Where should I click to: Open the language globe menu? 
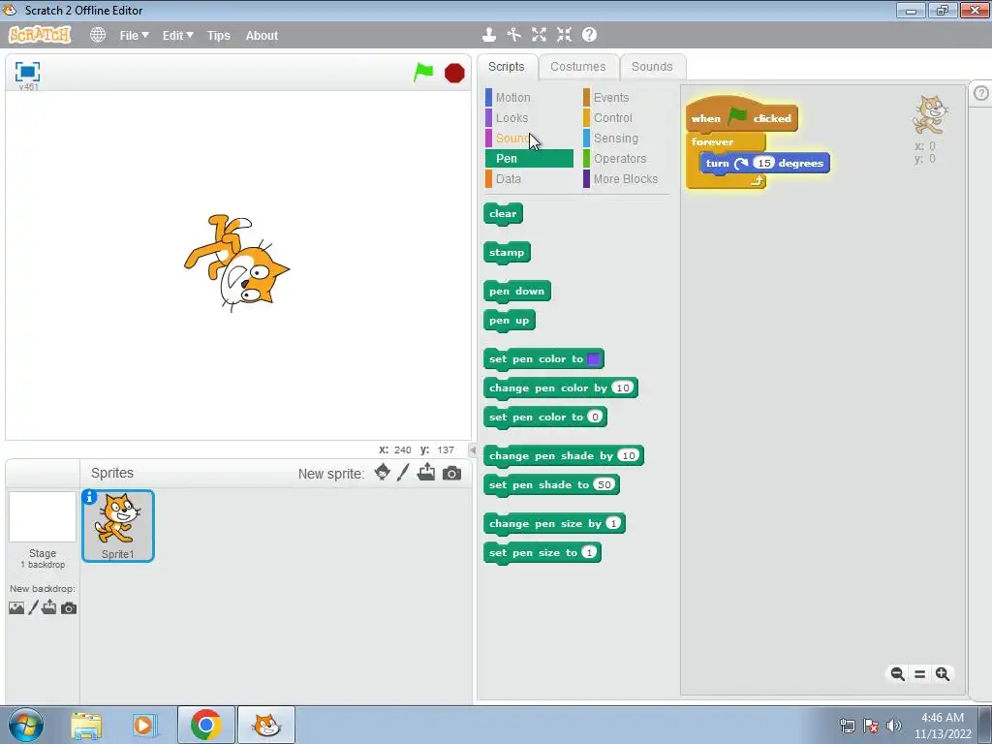[98, 35]
